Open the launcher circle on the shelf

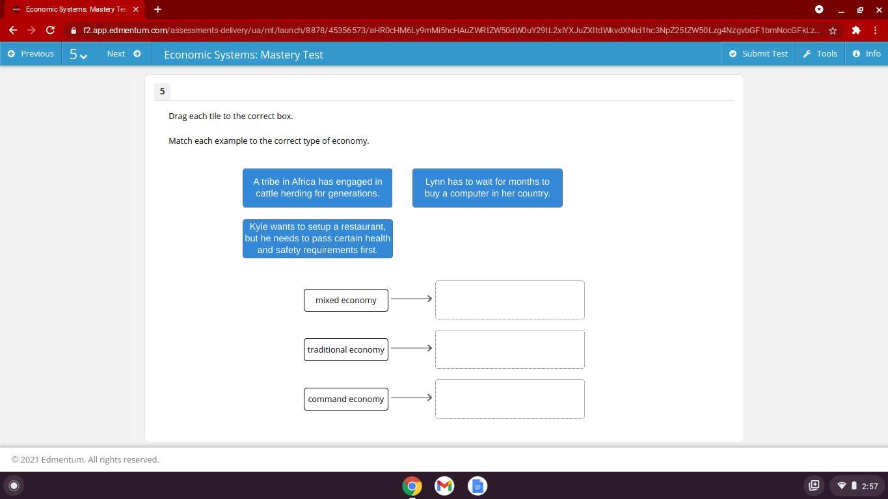pyautogui.click(x=14, y=485)
